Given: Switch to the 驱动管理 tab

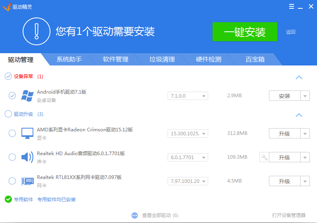Looking at the screenshot, I should [x=21, y=60].
